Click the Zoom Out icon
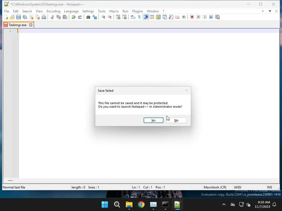Viewport: 282px width, 211px height. pyautogui.click(x=109, y=17)
